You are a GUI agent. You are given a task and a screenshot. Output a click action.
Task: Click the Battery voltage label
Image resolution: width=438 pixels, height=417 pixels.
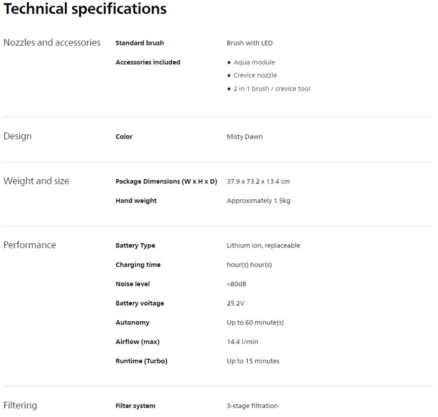(140, 303)
